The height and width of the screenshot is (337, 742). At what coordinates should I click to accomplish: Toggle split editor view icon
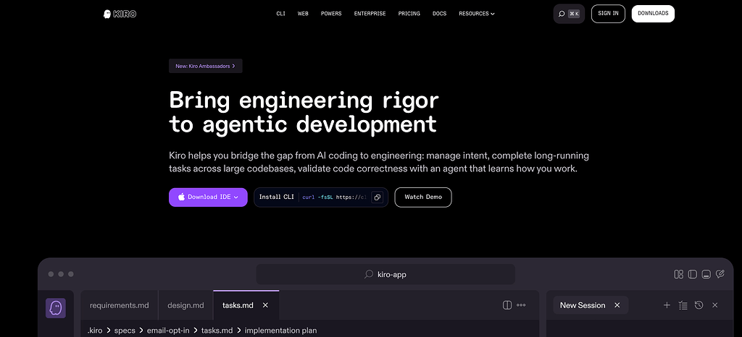coord(507,305)
